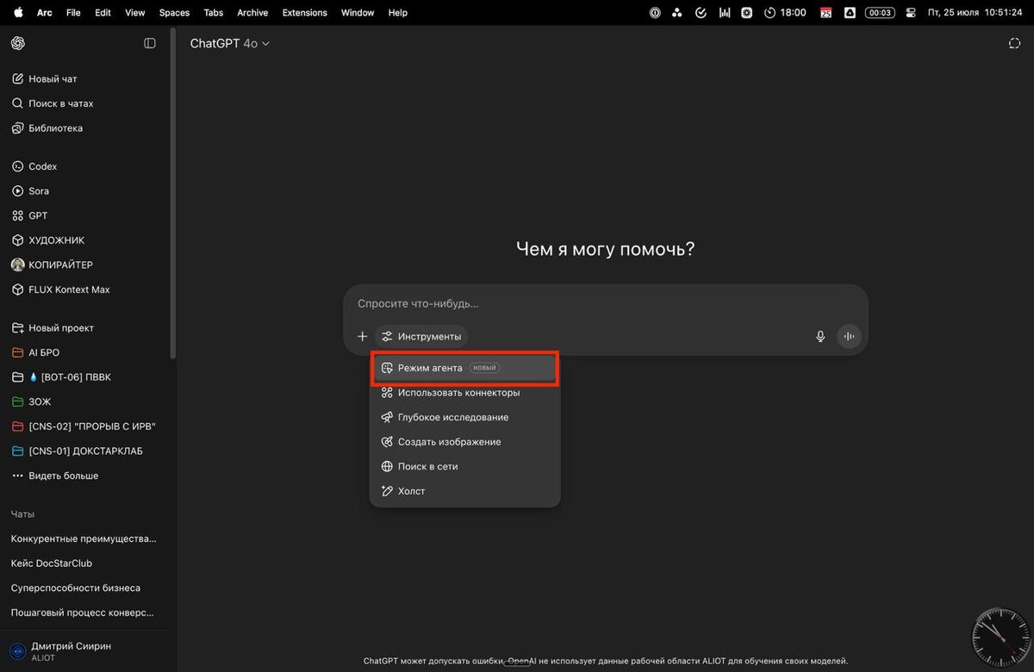Open the Extensions menu in menu bar

[x=305, y=13]
